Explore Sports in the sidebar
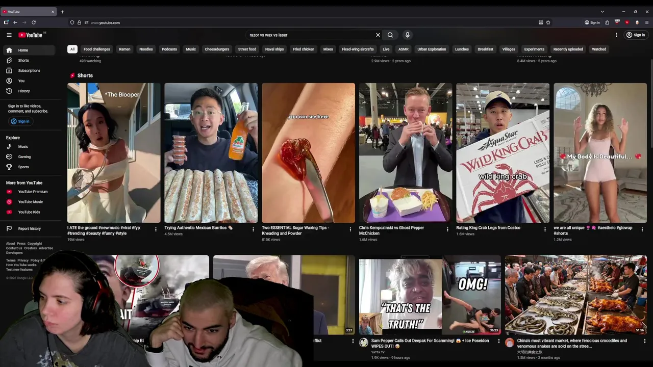Image resolution: width=653 pixels, height=367 pixels. (29, 167)
